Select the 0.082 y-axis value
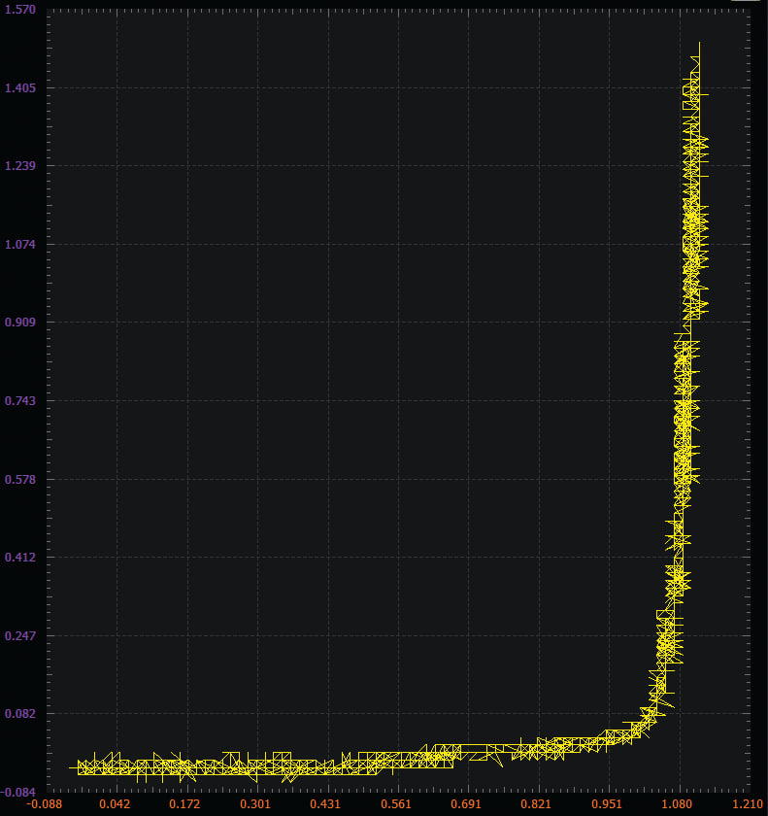 point(20,713)
